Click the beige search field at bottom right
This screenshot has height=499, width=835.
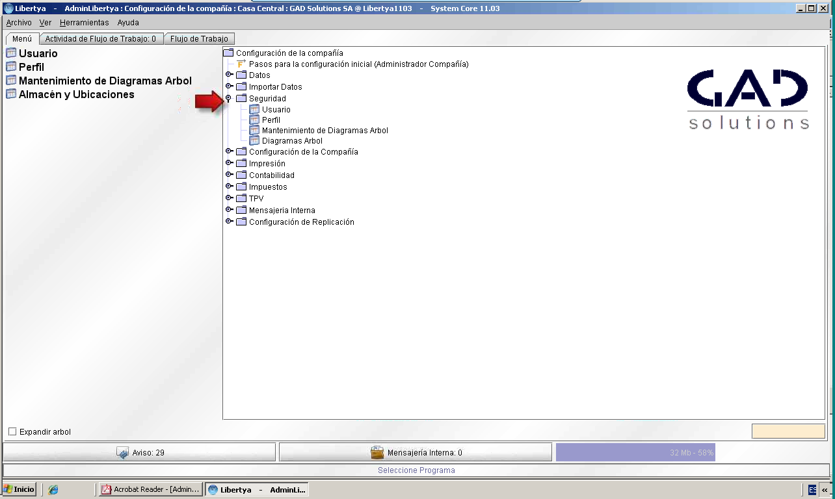tap(788, 431)
